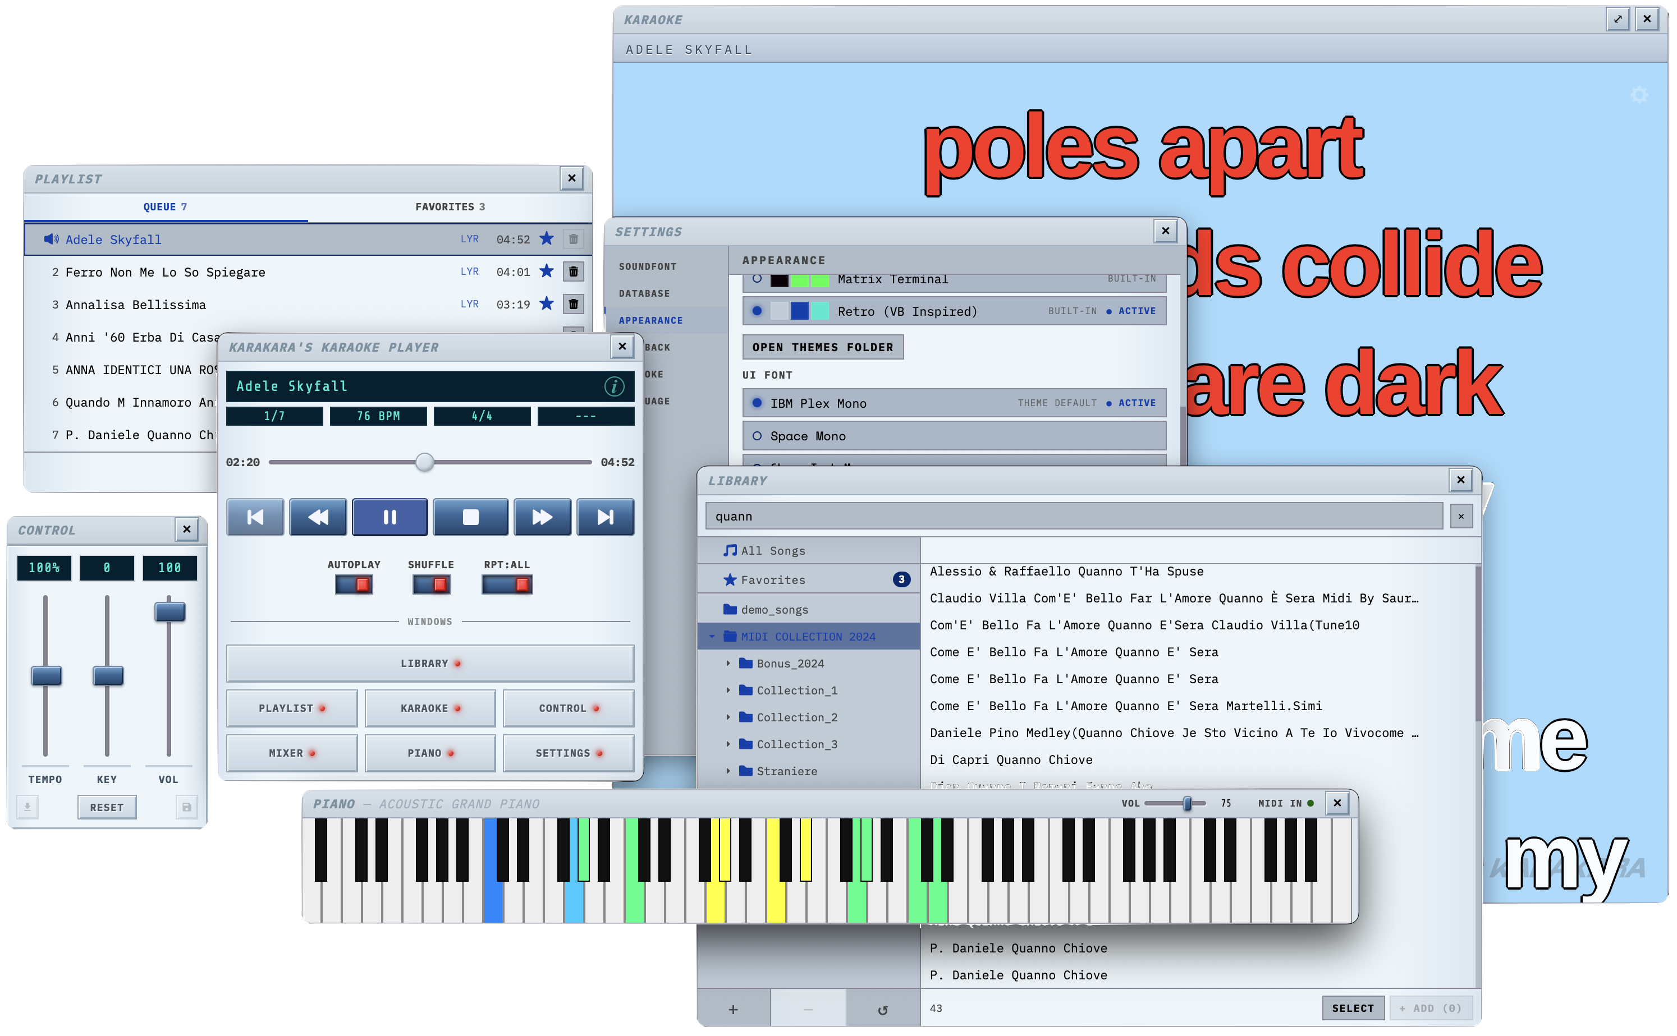The height and width of the screenshot is (1036, 1677).
Task: Switch to the Favorites tab in Playlist
Action: click(x=450, y=207)
